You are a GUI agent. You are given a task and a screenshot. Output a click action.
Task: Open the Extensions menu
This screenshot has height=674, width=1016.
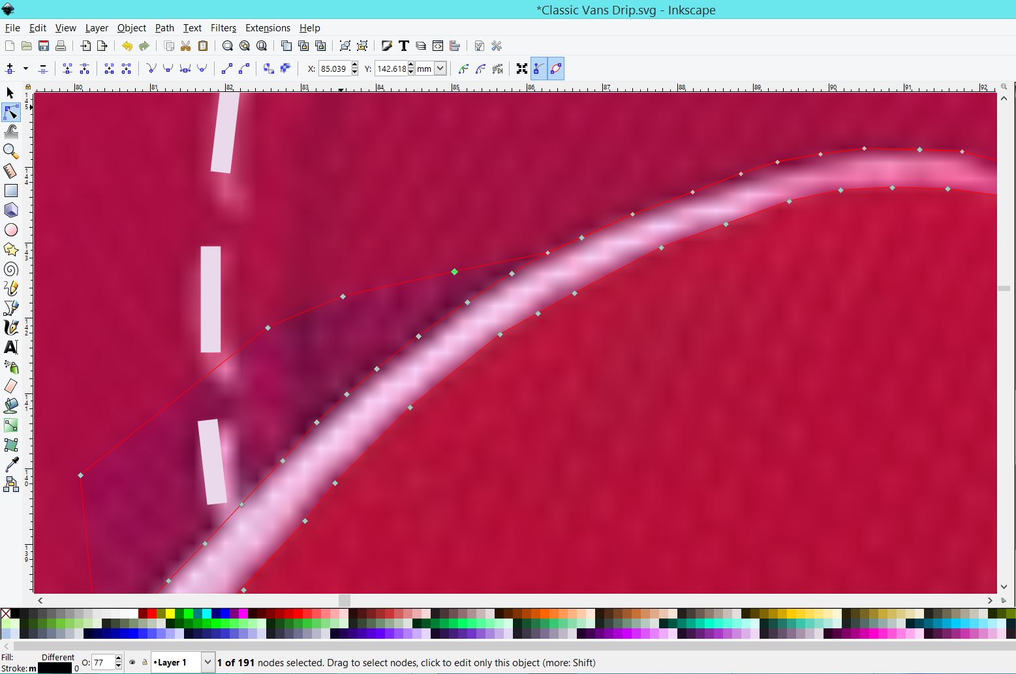click(268, 28)
